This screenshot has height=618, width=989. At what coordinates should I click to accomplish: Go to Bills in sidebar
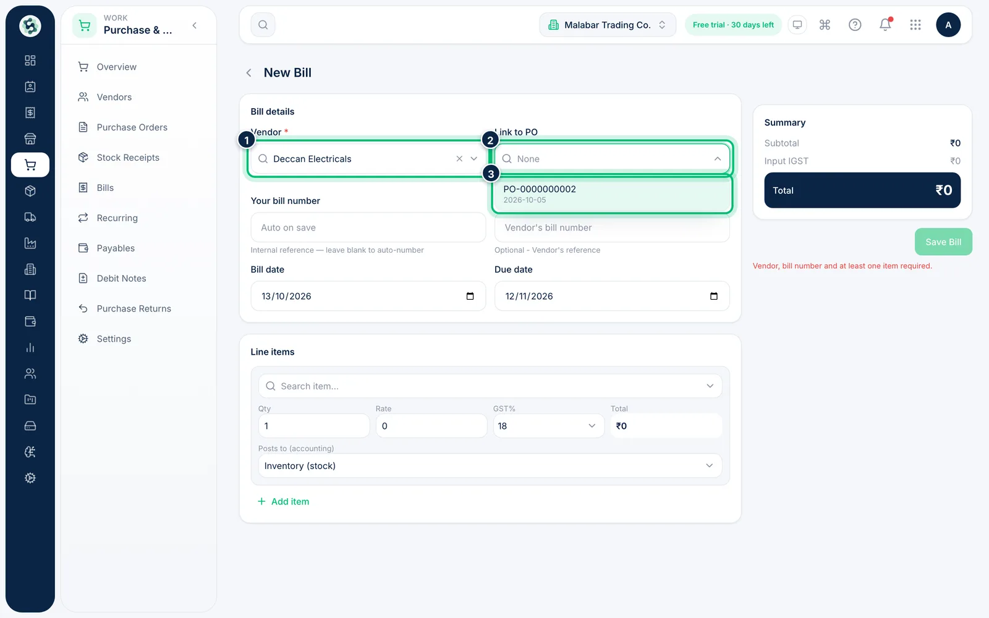[x=105, y=188]
